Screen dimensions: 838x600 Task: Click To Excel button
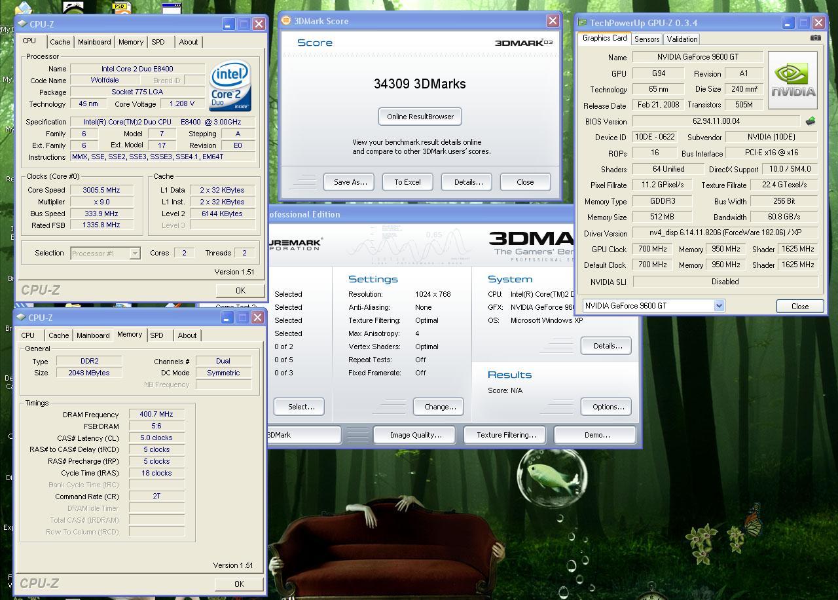[x=407, y=182]
